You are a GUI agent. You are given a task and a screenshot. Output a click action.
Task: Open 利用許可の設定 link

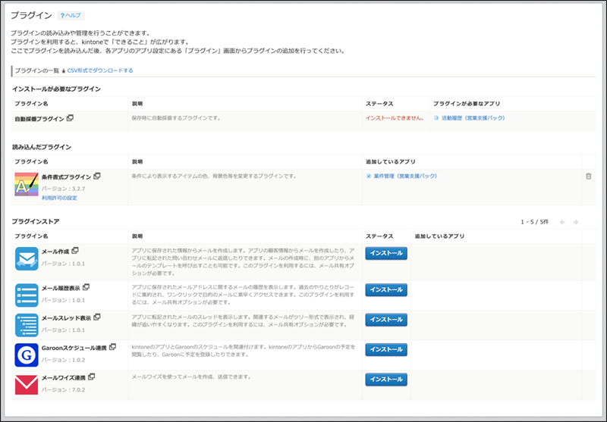point(59,198)
